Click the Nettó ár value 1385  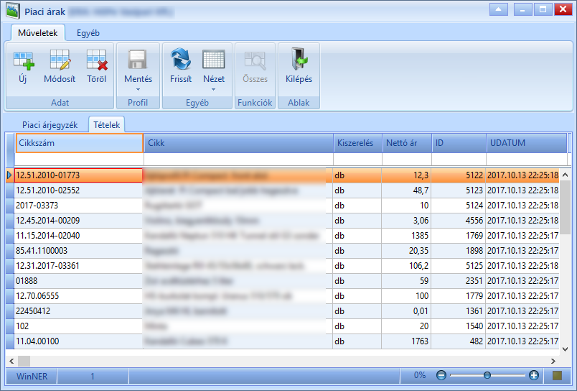[x=406, y=236]
